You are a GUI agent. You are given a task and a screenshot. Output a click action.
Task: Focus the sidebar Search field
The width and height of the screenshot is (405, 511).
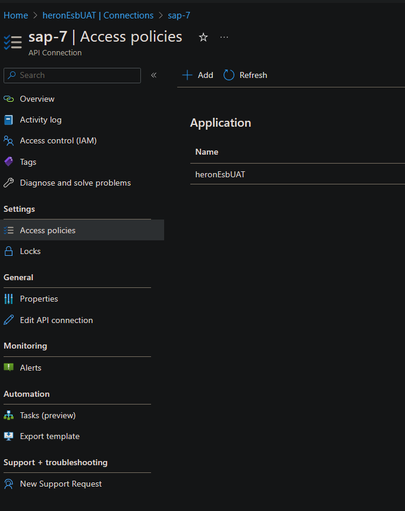click(x=73, y=76)
